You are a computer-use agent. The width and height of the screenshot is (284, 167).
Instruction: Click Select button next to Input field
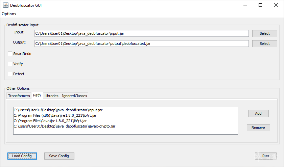click(265, 33)
